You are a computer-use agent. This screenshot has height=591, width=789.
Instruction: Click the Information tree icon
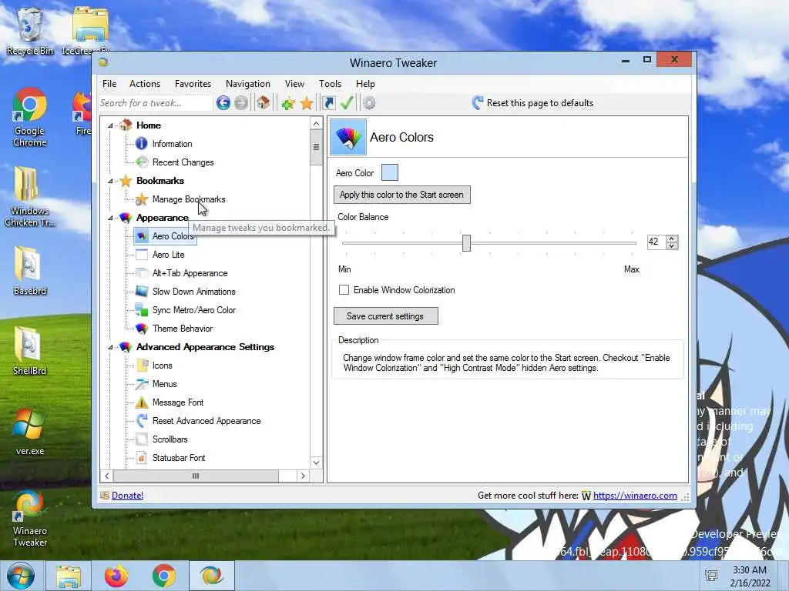(x=142, y=144)
